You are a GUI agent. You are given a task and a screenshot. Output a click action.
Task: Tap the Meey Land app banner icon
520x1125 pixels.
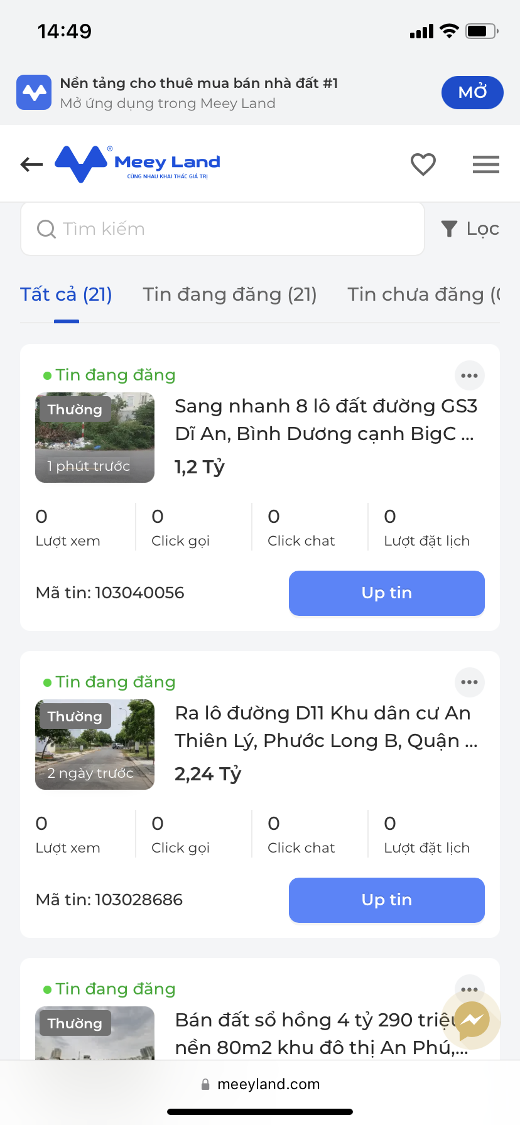[34, 92]
